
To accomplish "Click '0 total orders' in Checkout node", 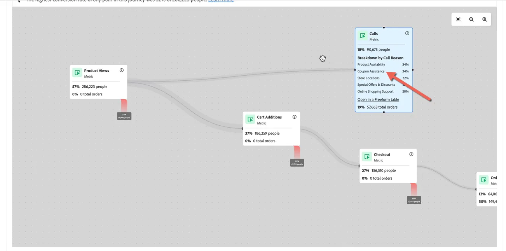I will 381,178.
